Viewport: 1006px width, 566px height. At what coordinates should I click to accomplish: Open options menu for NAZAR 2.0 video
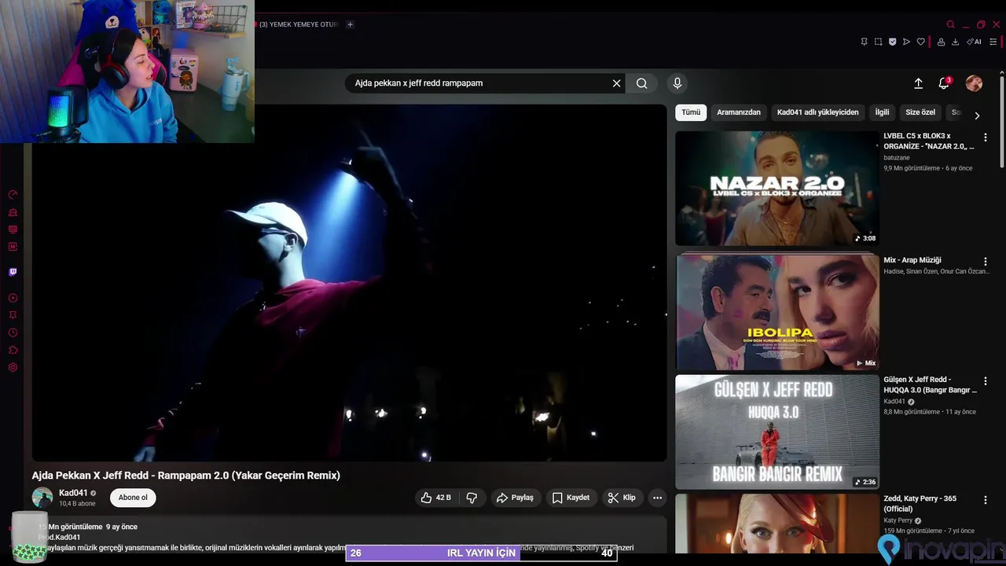click(985, 137)
